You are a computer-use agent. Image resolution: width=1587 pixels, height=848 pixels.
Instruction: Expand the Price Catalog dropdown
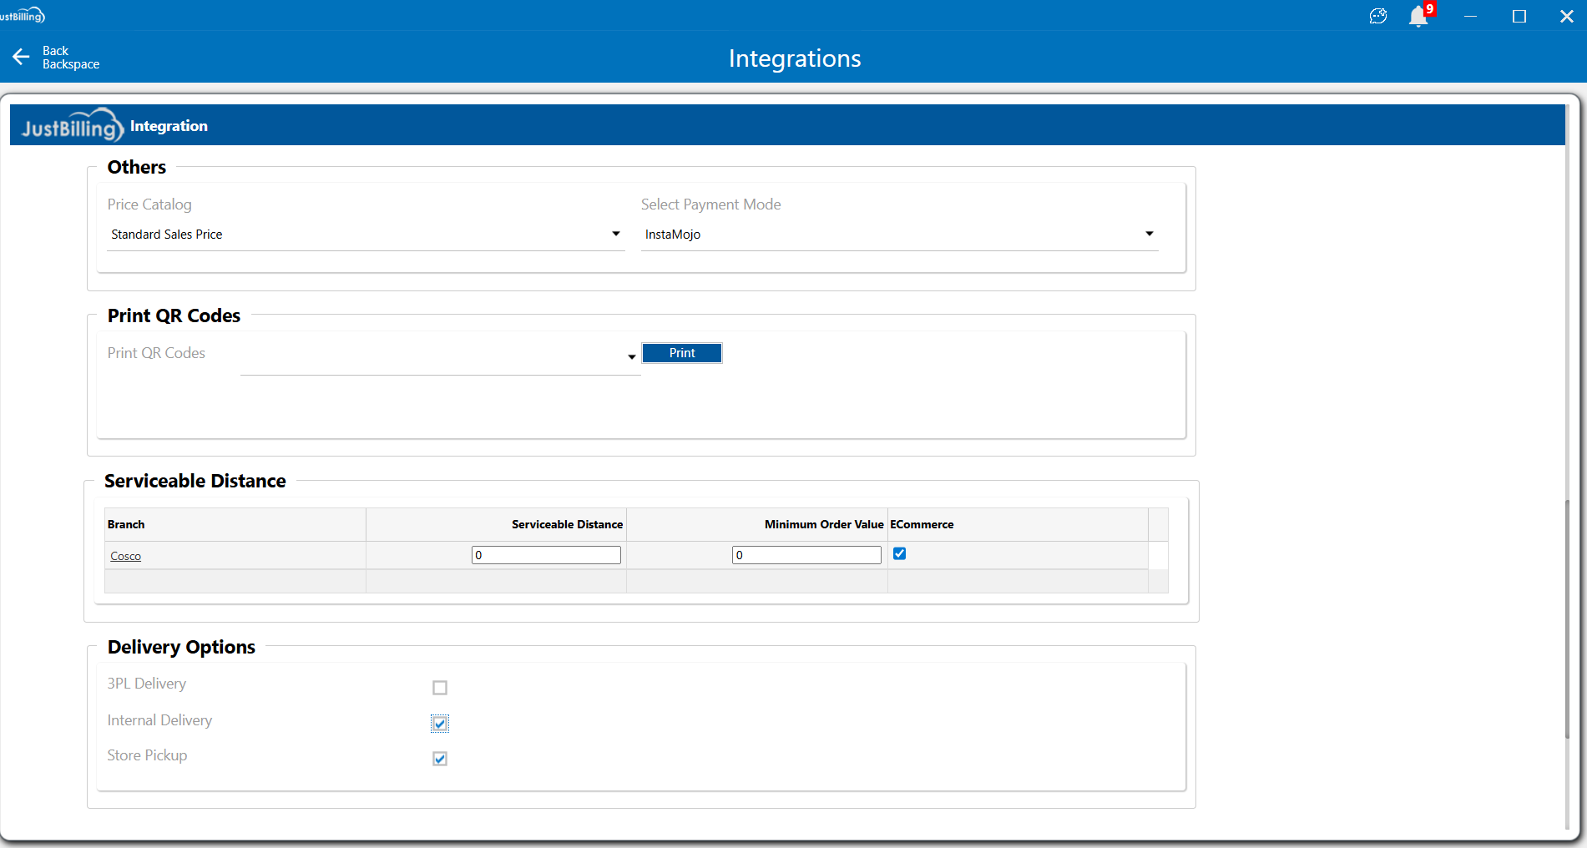click(615, 235)
